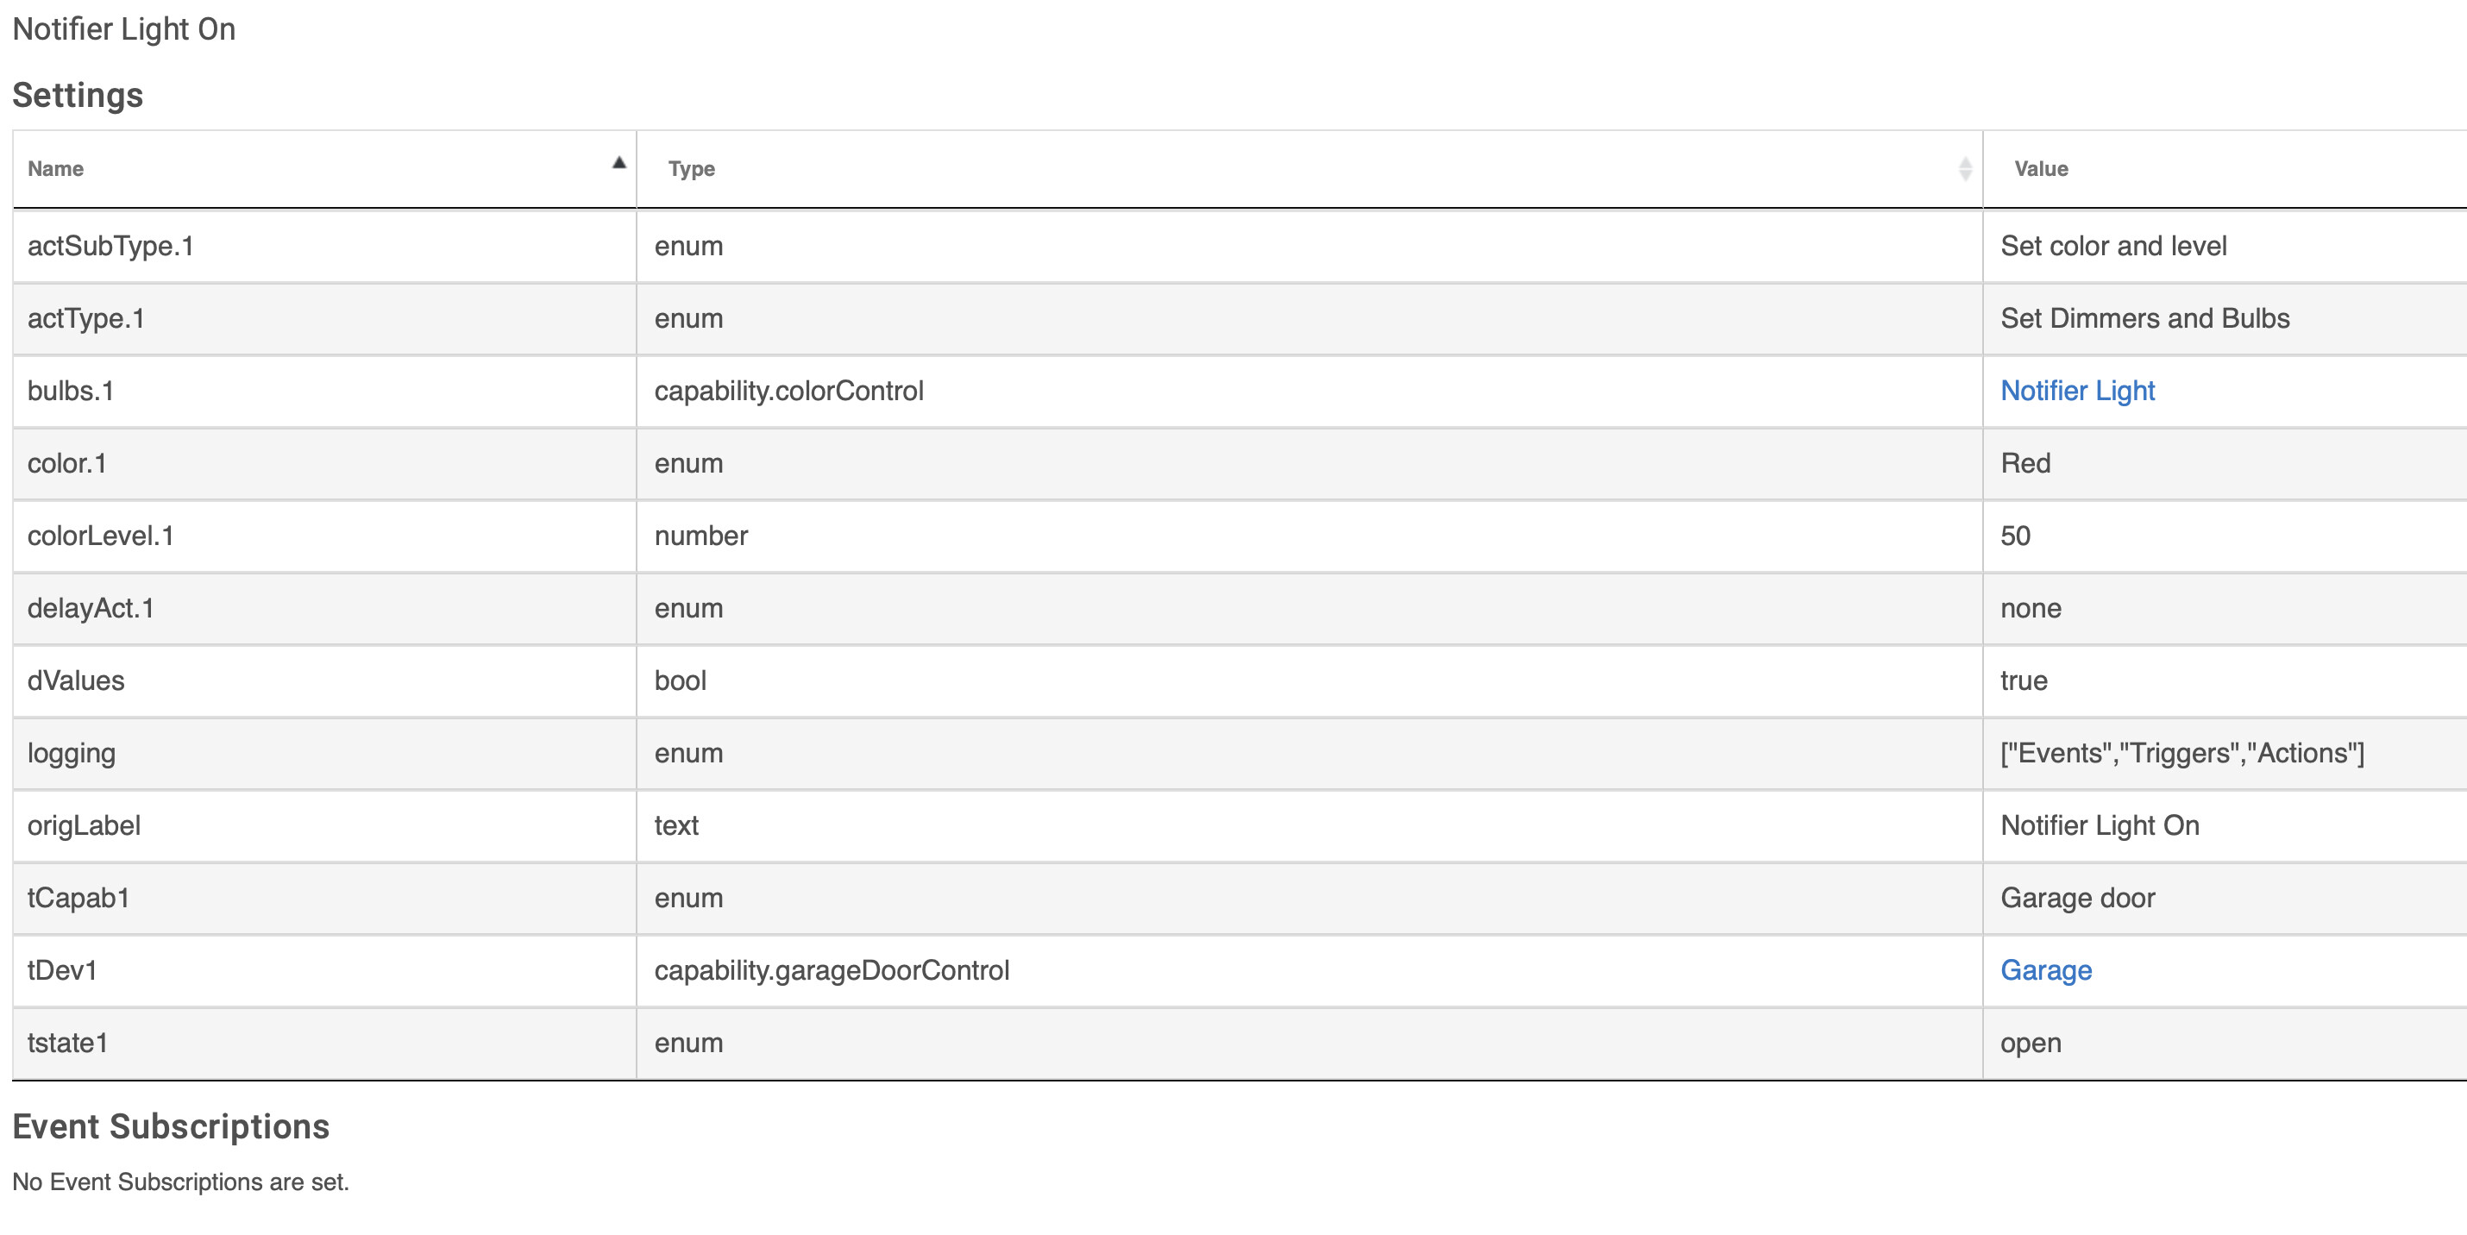Image resolution: width=2467 pixels, height=1235 pixels.
Task: Click the Settings section heading
Action: click(78, 96)
